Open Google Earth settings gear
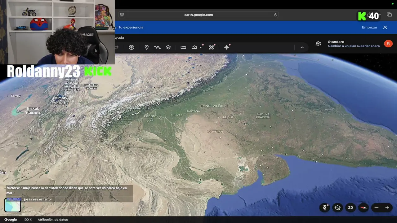Image resolution: width=397 pixels, height=223 pixels. 318,44
